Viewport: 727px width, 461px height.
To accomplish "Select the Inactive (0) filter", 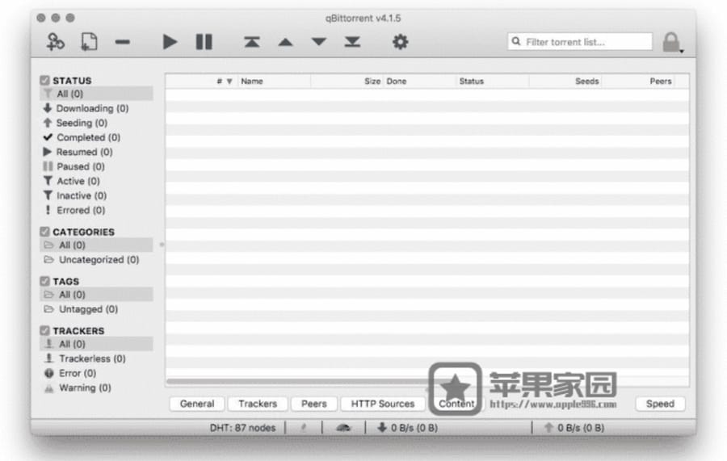I will pyautogui.click(x=96, y=195).
